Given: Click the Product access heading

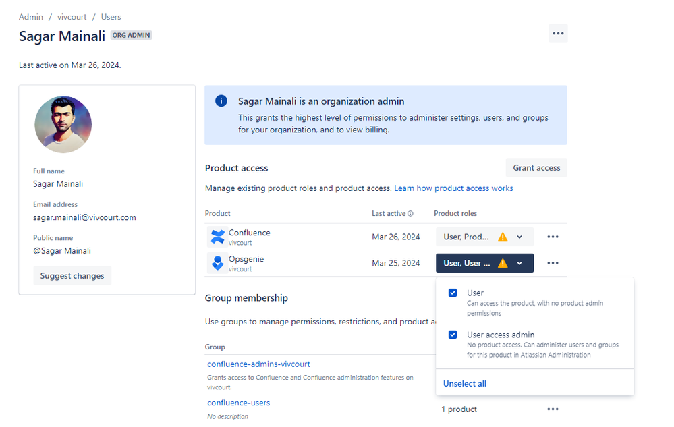Looking at the screenshot, I should point(236,168).
